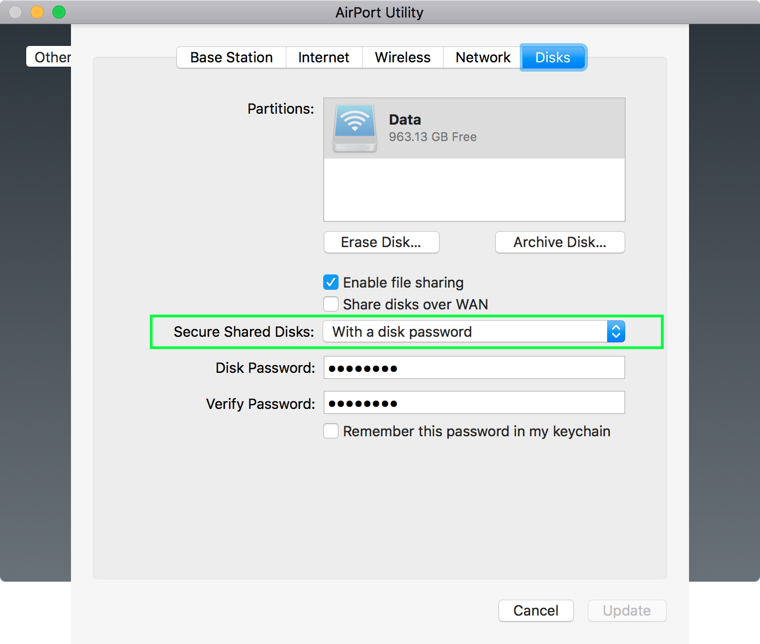Enable Share disks over WAN
The width and height of the screenshot is (760, 644).
331,304
